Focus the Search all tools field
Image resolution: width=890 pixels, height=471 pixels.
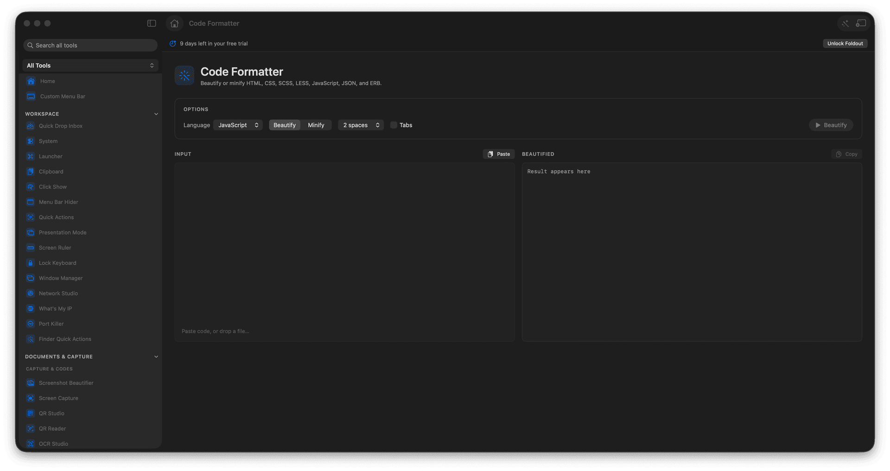[90, 45]
